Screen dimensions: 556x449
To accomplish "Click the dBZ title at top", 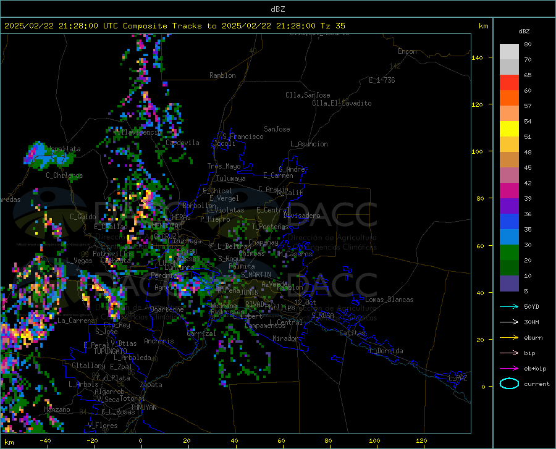I will tap(277, 9).
